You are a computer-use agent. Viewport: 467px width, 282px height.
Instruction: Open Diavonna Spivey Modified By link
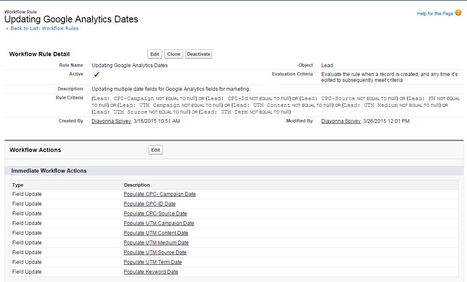[341, 121]
